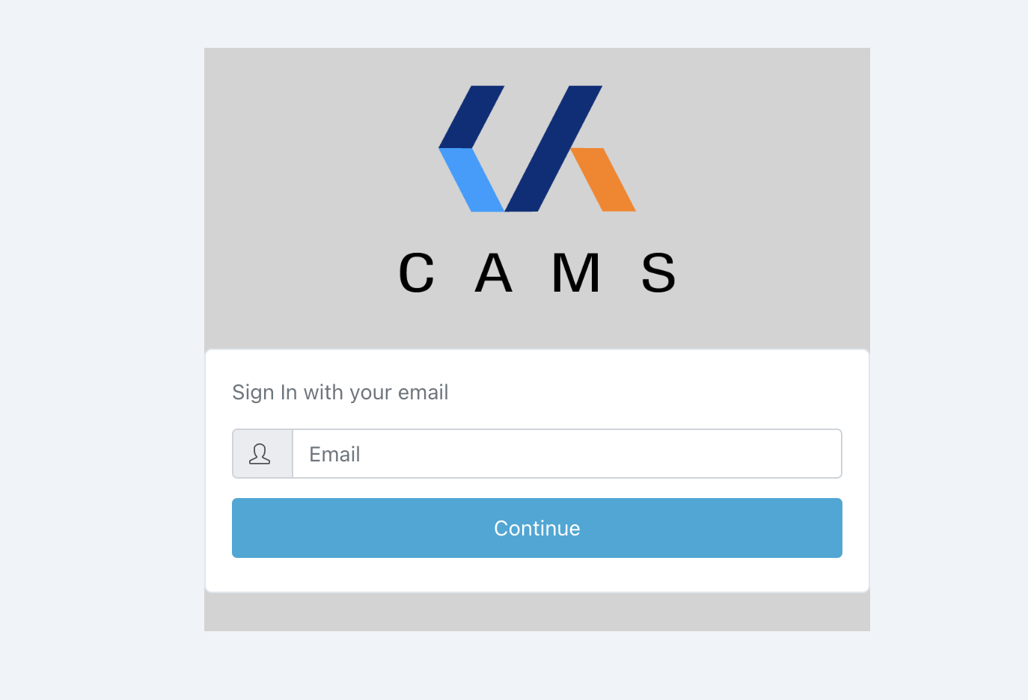The height and width of the screenshot is (700, 1028).
Task: Click blank white card area below Continue
Action: pyautogui.click(x=537, y=575)
